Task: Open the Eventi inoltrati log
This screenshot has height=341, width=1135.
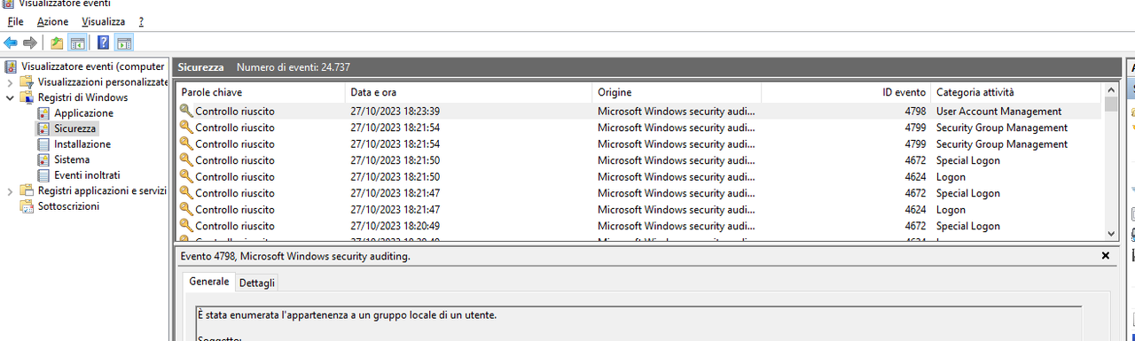Action: pos(87,175)
